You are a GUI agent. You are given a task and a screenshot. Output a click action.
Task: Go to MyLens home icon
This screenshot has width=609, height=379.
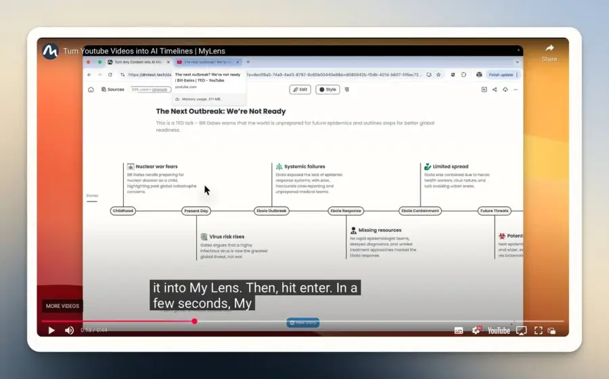pyautogui.click(x=91, y=90)
